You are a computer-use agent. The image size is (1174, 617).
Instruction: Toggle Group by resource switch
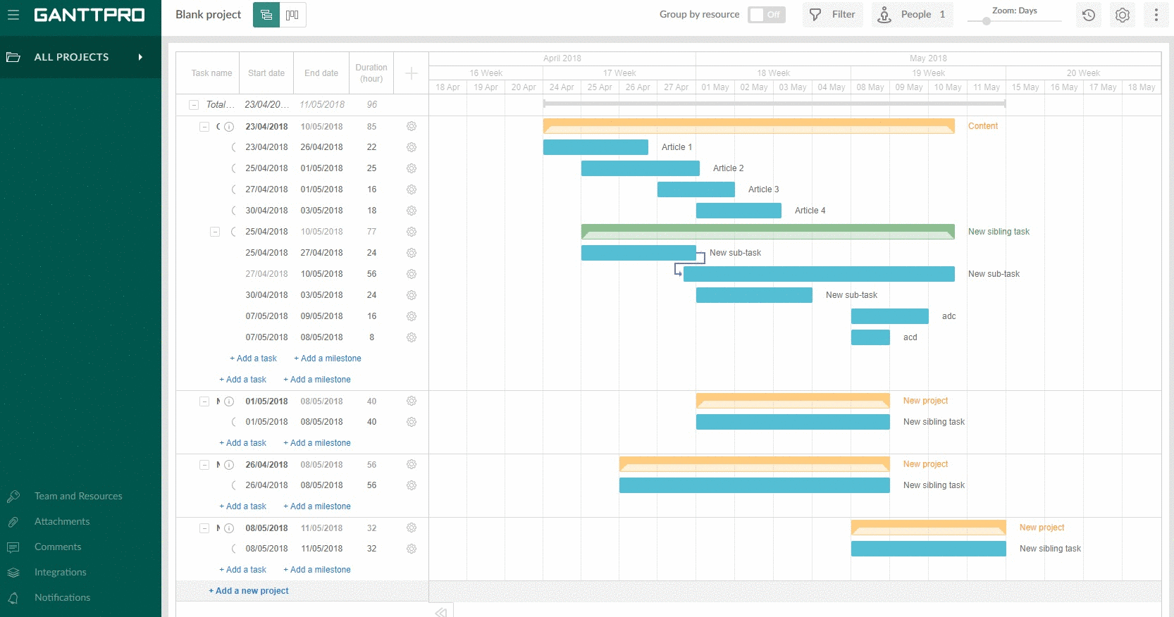[766, 15]
